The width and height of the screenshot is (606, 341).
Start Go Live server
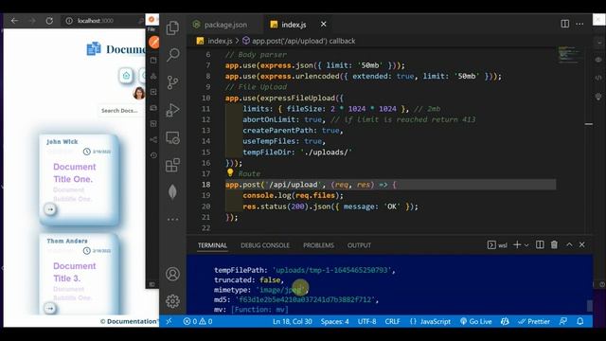(475, 321)
